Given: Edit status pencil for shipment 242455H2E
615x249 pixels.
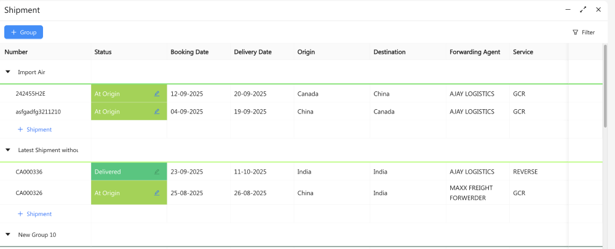Looking at the screenshot, I should [x=157, y=94].
